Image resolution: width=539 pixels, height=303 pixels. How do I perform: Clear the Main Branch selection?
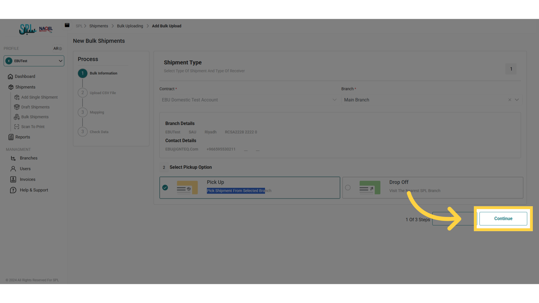(x=510, y=100)
